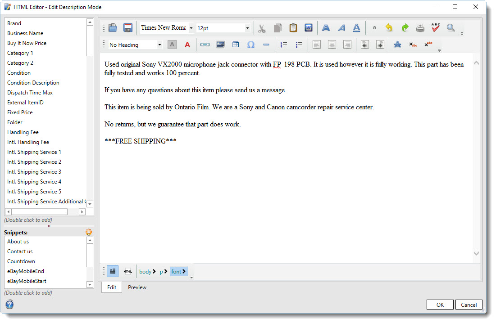Open the Omega special character tool

(251, 45)
